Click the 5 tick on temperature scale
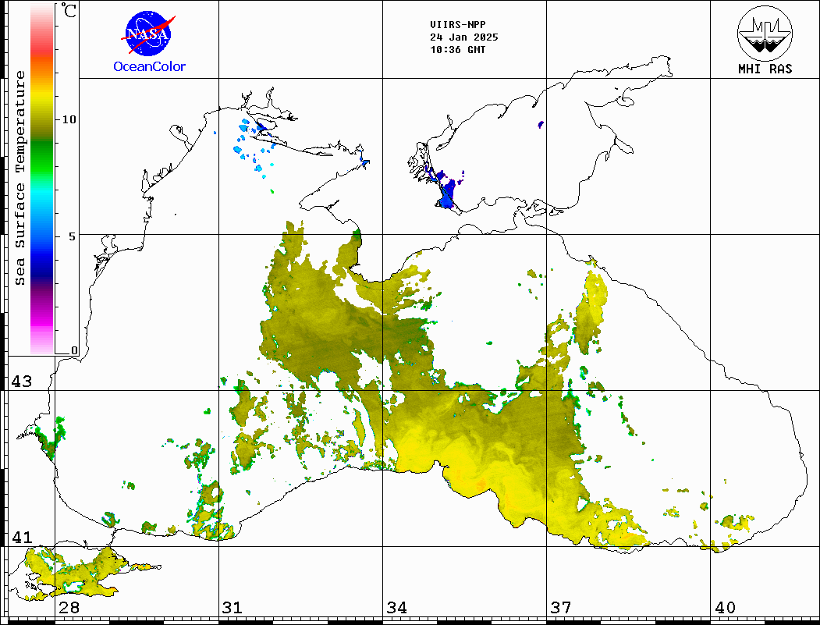 tap(73, 236)
